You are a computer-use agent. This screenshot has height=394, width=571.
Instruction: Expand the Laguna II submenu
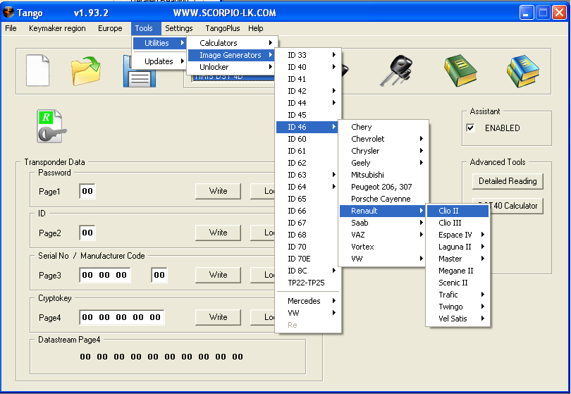coord(458,247)
